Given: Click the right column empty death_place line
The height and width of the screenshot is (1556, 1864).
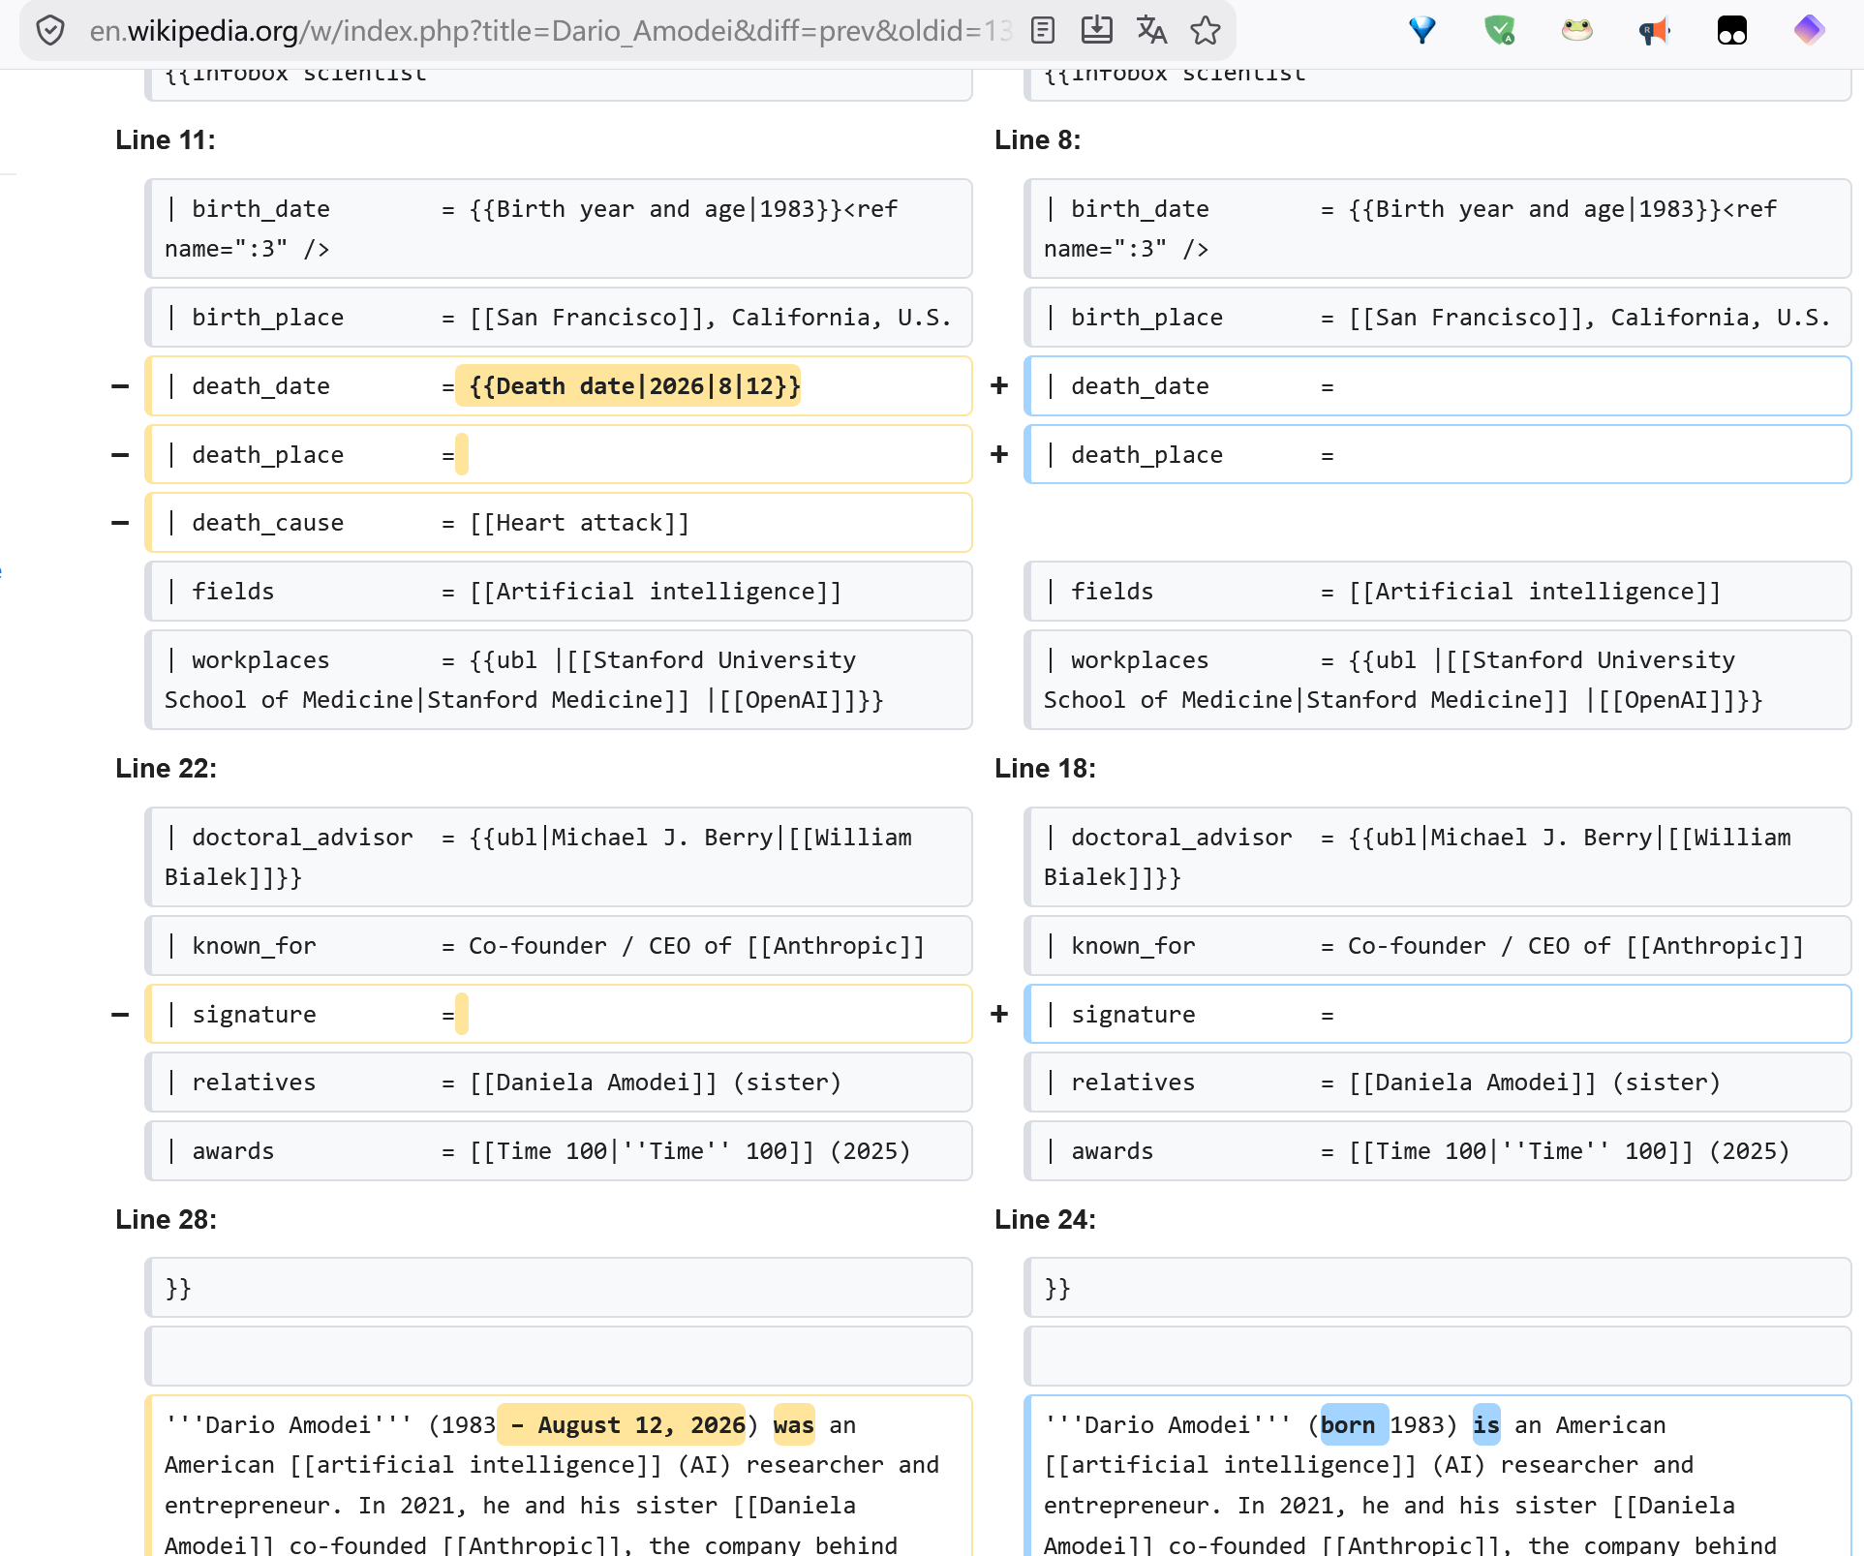Looking at the screenshot, I should click(x=1438, y=455).
